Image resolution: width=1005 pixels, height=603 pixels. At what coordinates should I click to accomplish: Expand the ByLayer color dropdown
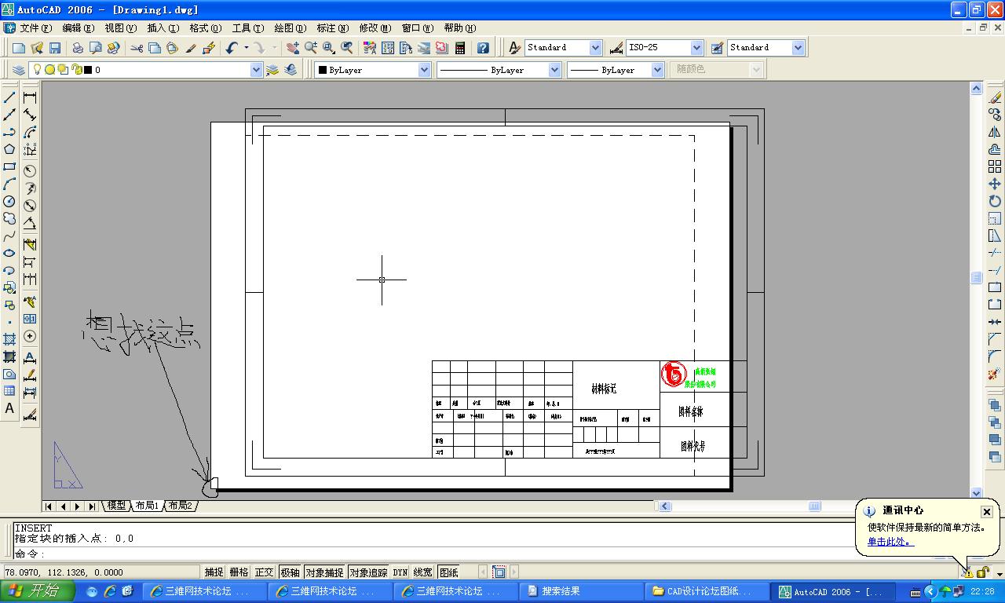[424, 70]
